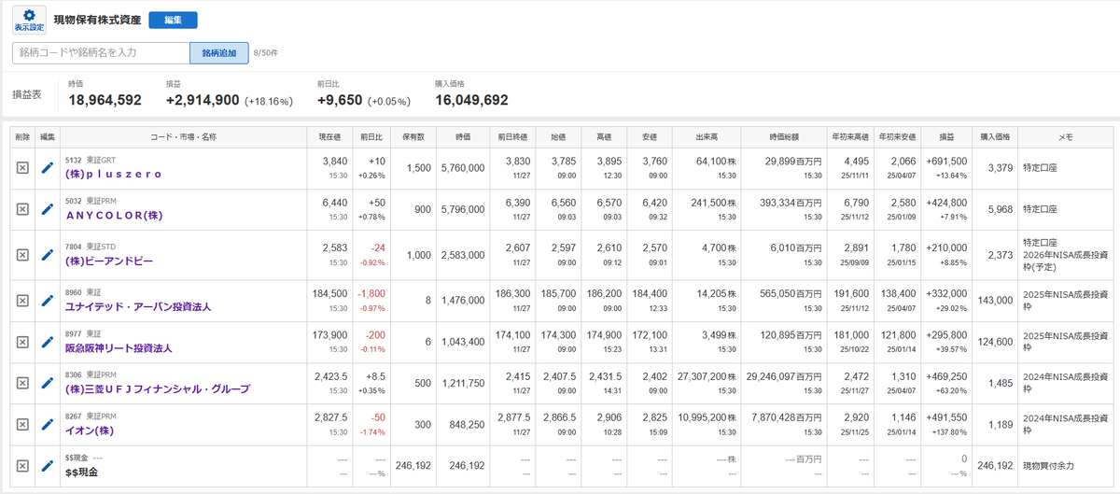Delete the pluszero row

(22, 167)
